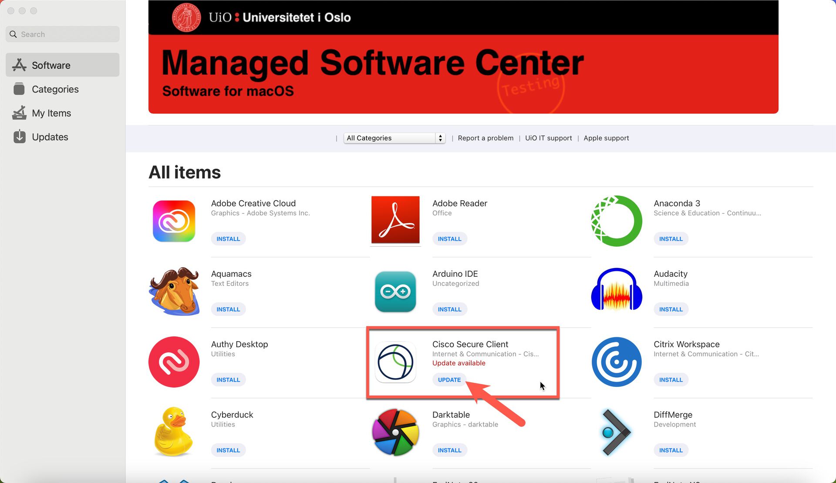
Task: Open the Categories section in sidebar
Action: pos(62,89)
